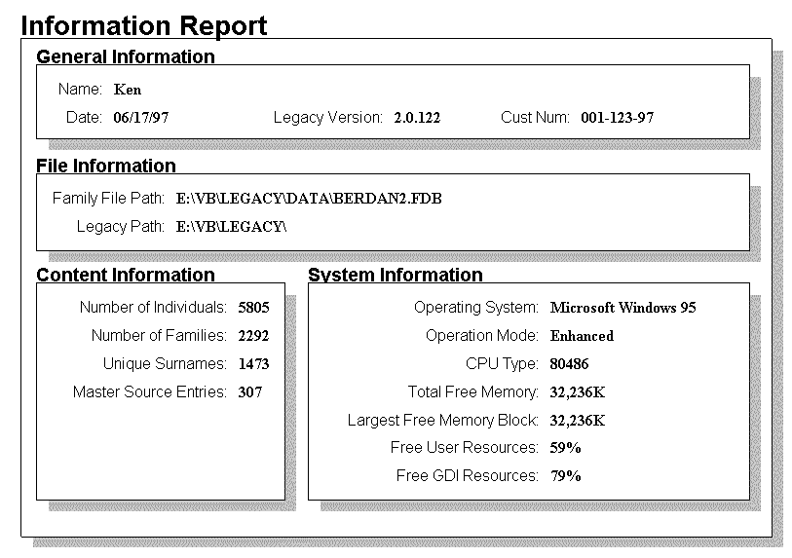The image size is (792, 558).
Task: Click the Date: label
Action: tap(84, 117)
